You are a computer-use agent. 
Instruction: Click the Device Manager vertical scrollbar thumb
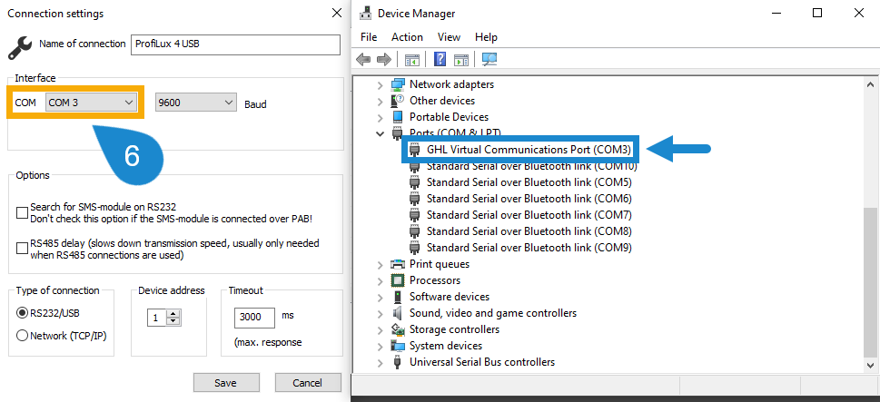(870, 283)
